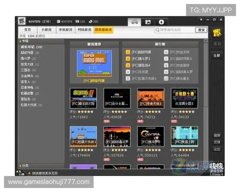
Task: Open the 炎龙骑士团1 game thumbnail
Action: point(184,98)
